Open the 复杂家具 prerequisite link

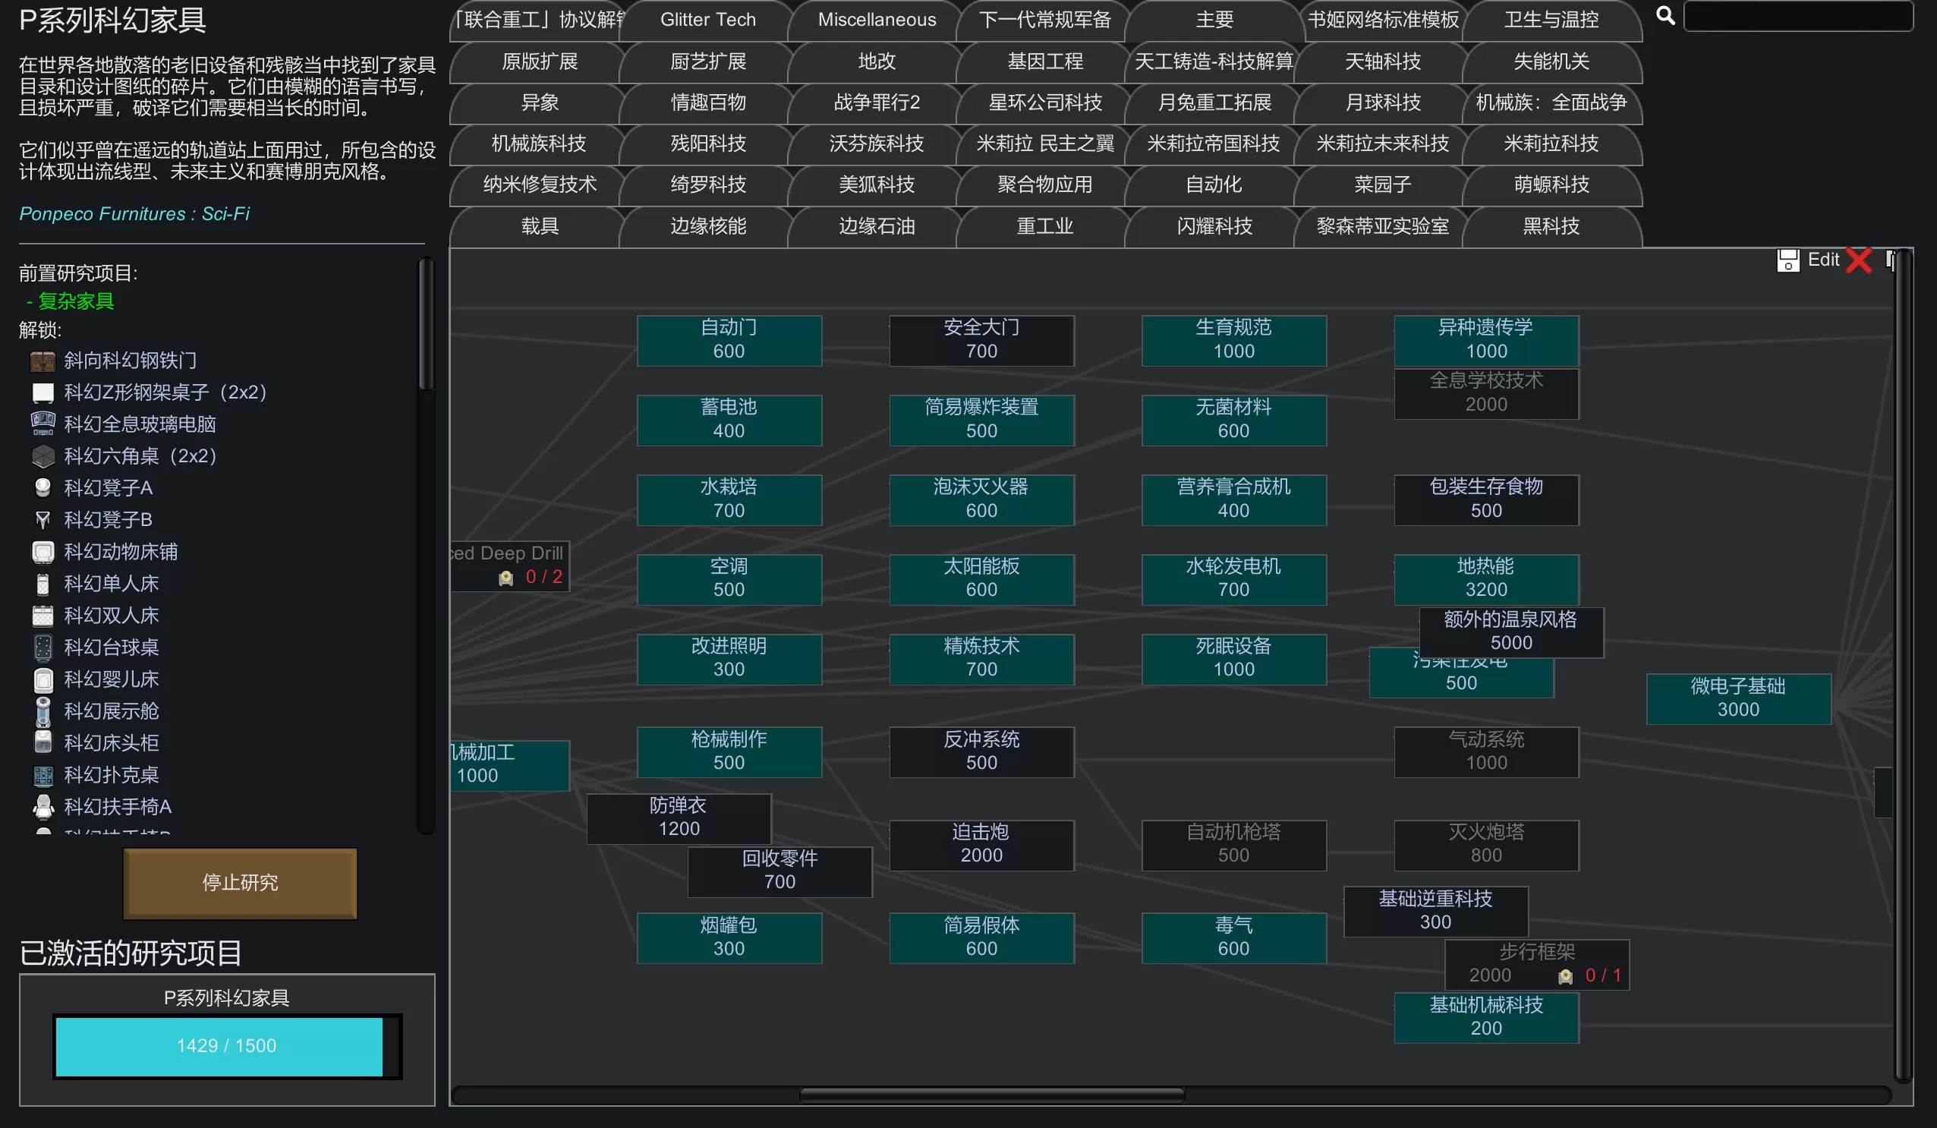click(75, 301)
